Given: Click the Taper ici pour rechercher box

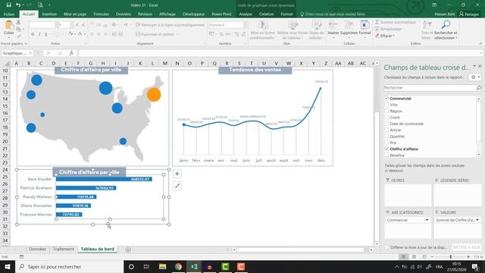Looking at the screenshot, I should pos(70,266).
